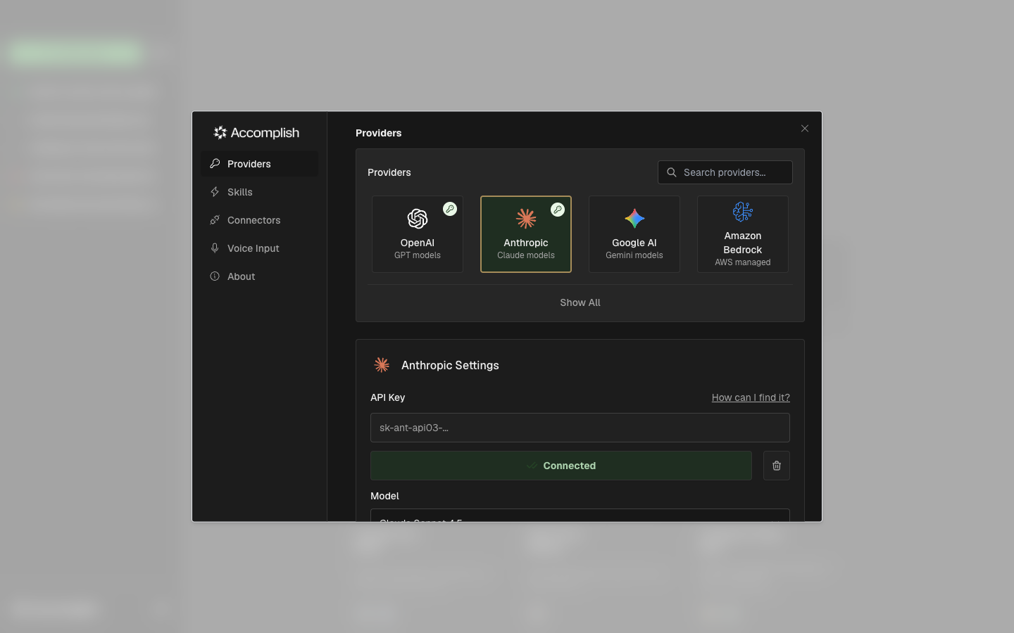Click the search magnifier in the providers search bar
The height and width of the screenshot is (633, 1014).
[672, 172]
